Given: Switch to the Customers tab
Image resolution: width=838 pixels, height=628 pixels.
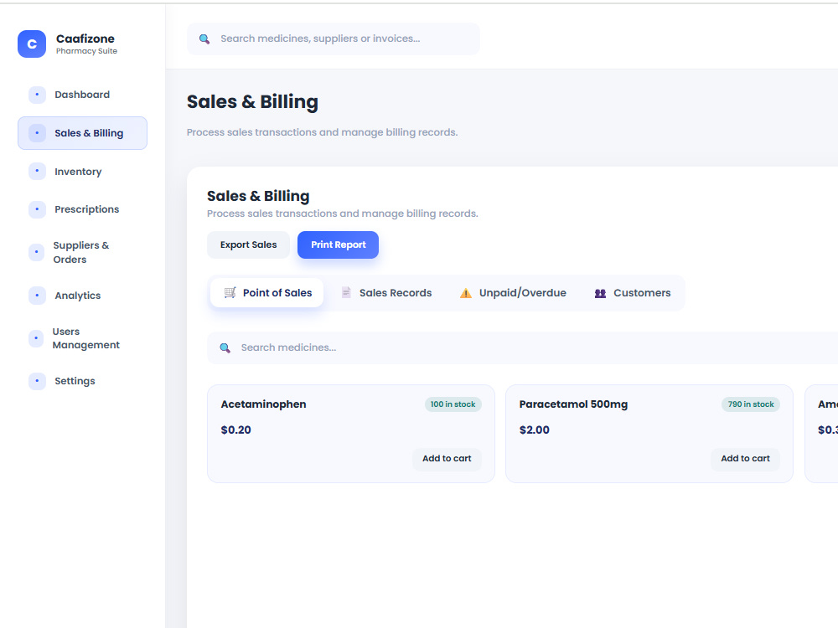Looking at the screenshot, I should coord(632,292).
